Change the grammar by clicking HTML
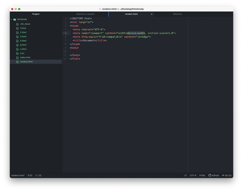This screenshot has height=191, width=243. coord(202,175)
